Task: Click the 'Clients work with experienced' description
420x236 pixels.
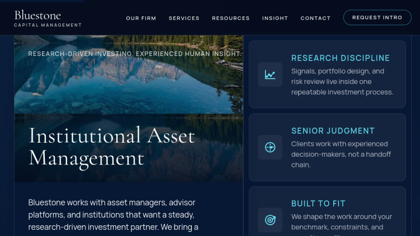Action: [x=341, y=154]
